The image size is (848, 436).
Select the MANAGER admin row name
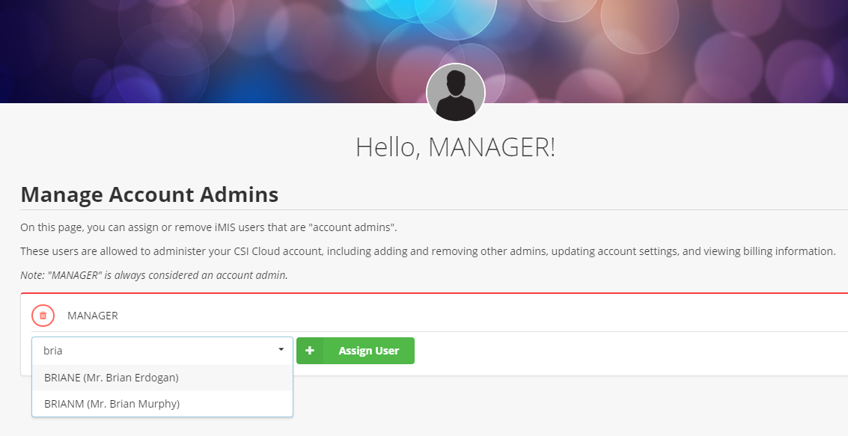click(93, 316)
